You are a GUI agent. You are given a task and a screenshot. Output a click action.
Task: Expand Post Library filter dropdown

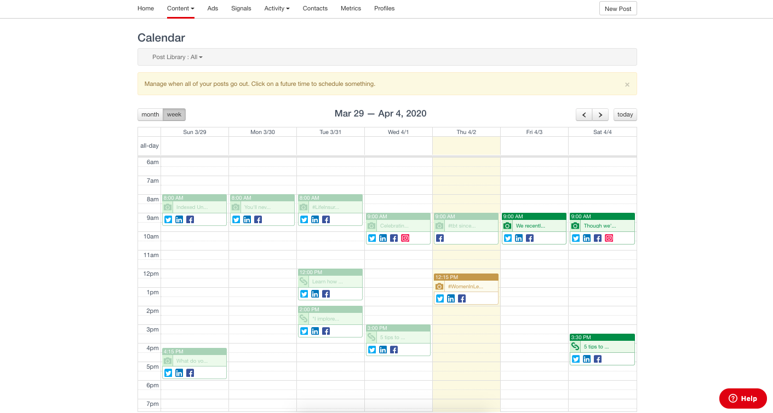(x=177, y=57)
